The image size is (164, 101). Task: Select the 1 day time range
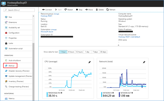click(87, 52)
